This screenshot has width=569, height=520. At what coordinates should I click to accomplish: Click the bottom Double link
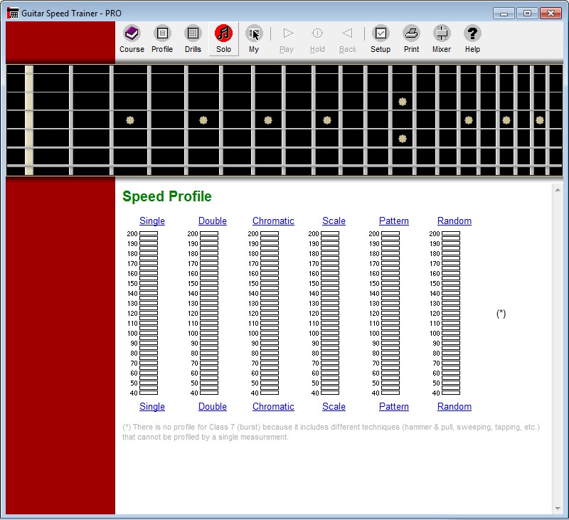pos(213,406)
